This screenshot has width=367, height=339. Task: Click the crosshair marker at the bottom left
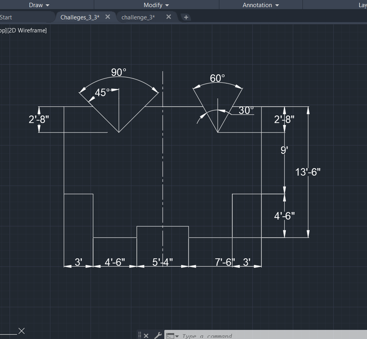21,331
